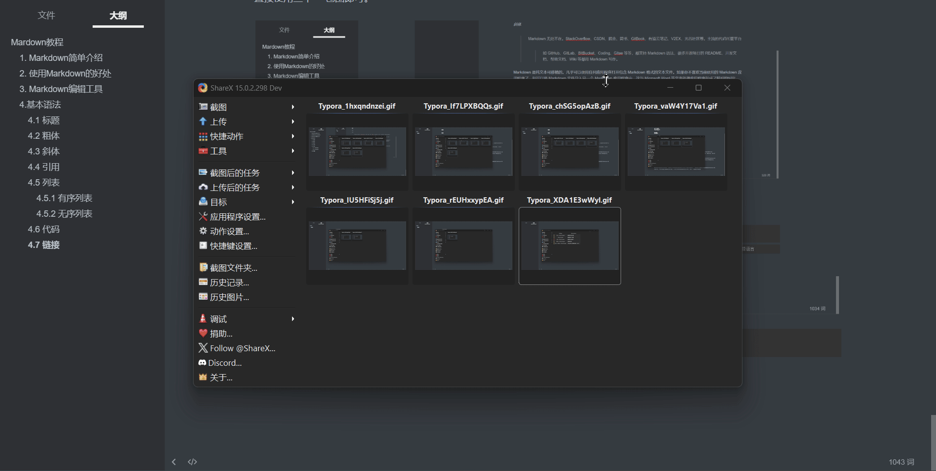
Task: Click the 历史图片 icon
Action: pyautogui.click(x=203, y=297)
